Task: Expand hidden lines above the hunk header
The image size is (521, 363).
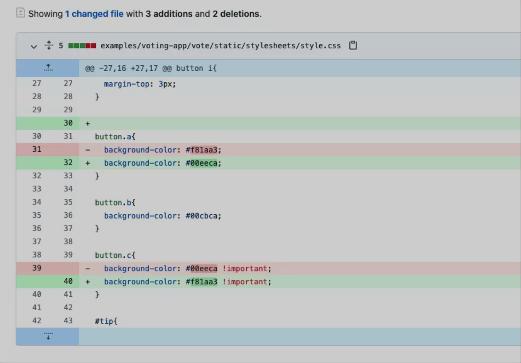Action: (x=48, y=68)
